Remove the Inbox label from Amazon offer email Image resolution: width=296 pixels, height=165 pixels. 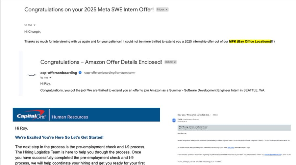[175, 62]
